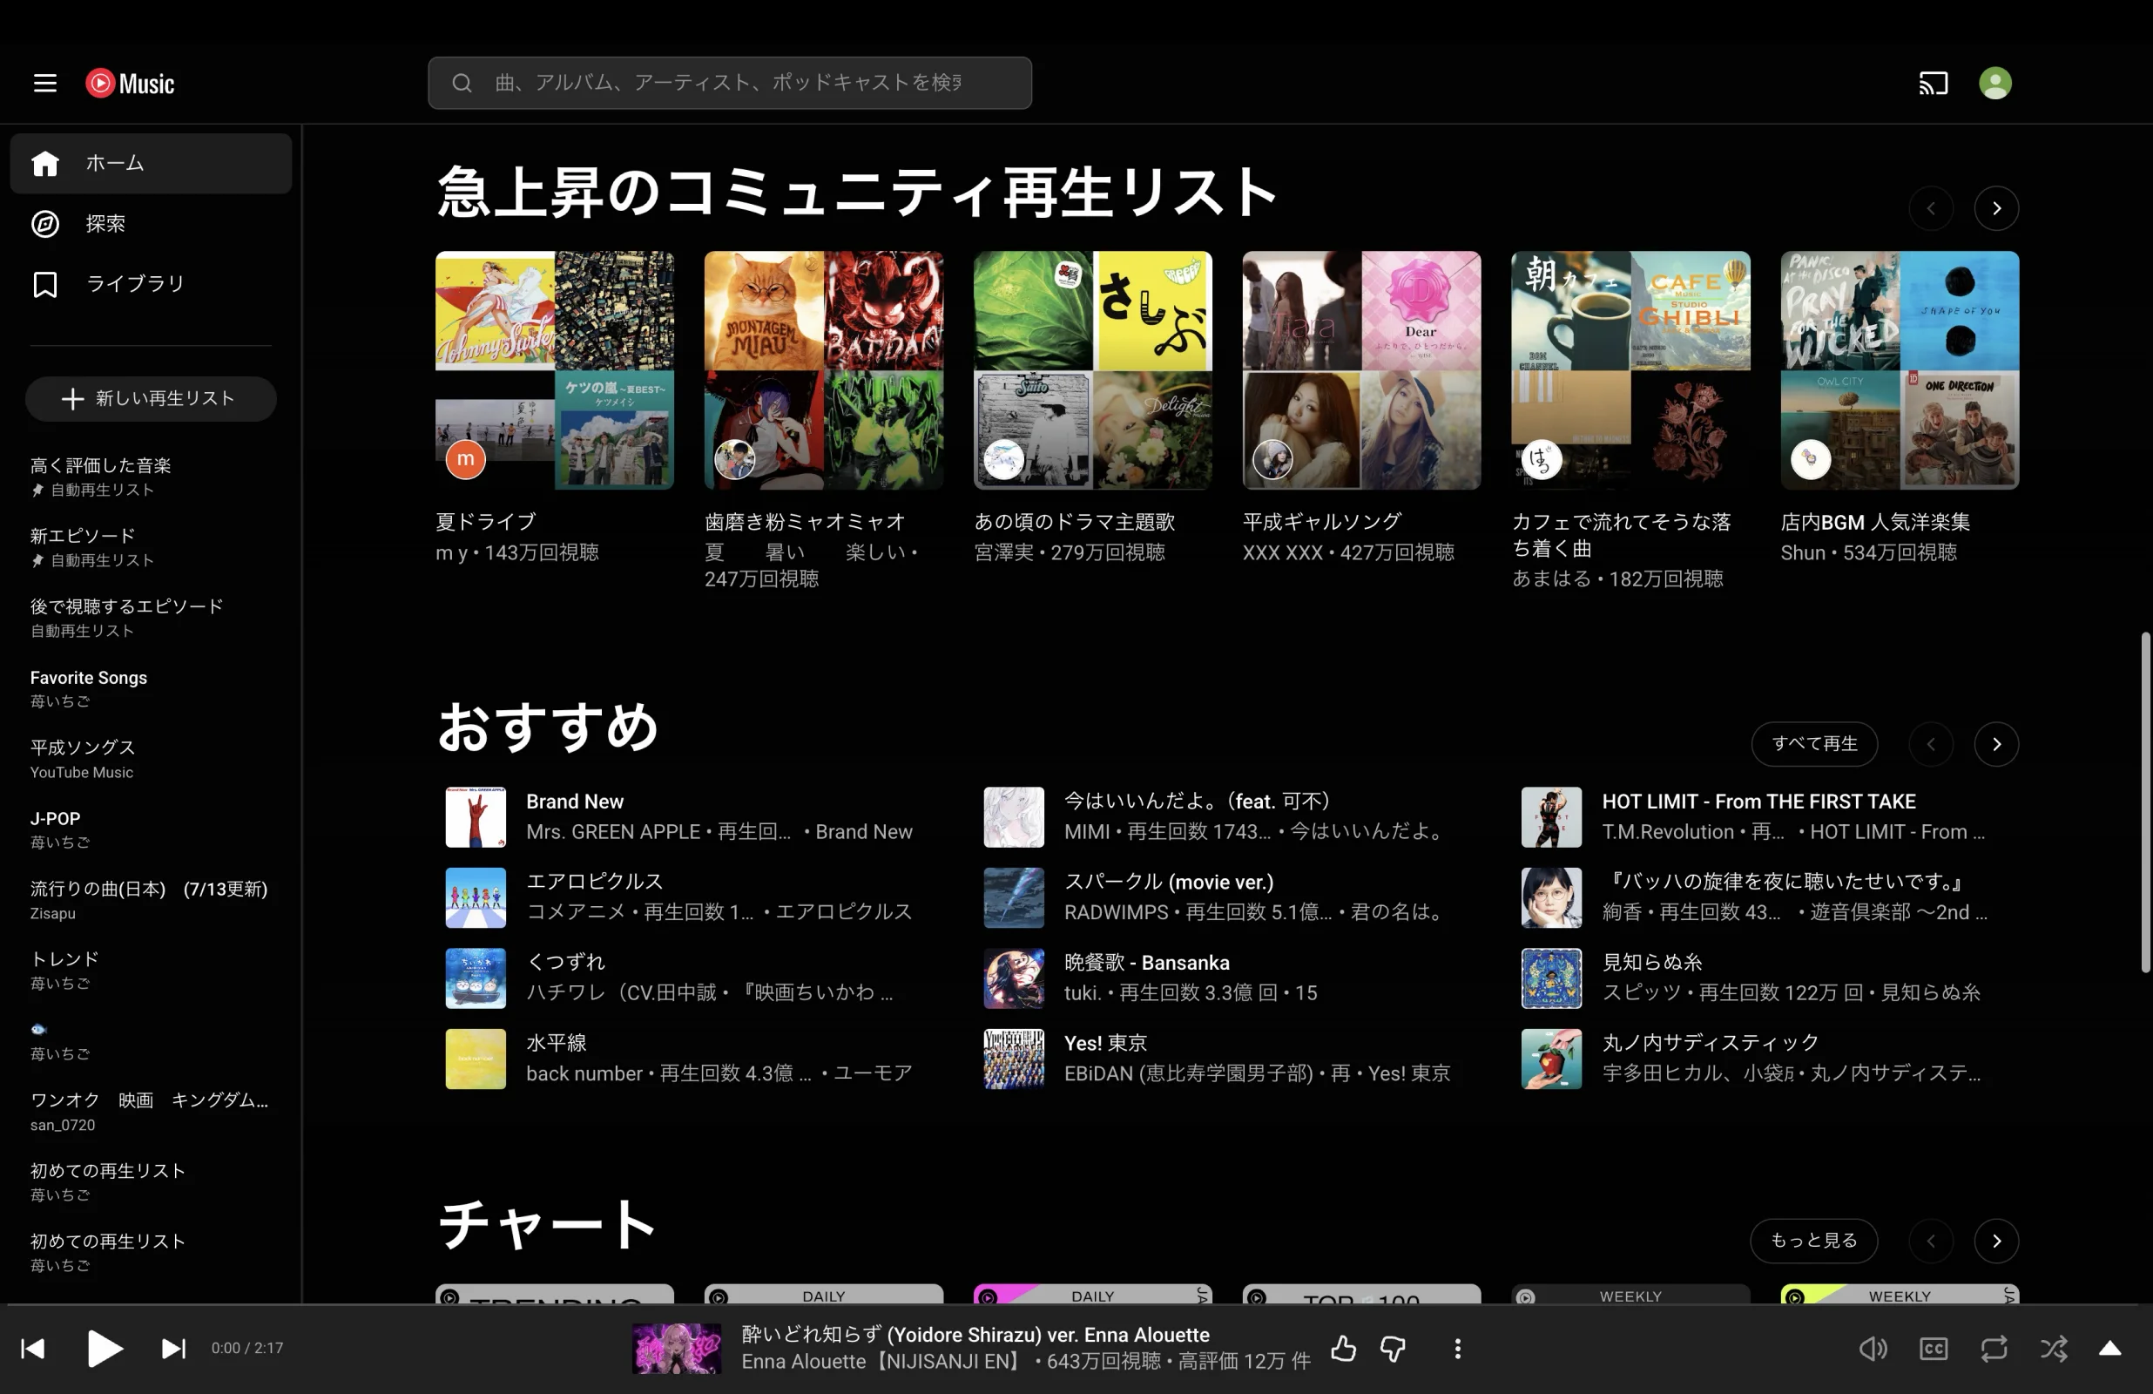The height and width of the screenshot is (1394, 2153).
Task: Click the now-playing album art in the player bar
Action: click(677, 1349)
